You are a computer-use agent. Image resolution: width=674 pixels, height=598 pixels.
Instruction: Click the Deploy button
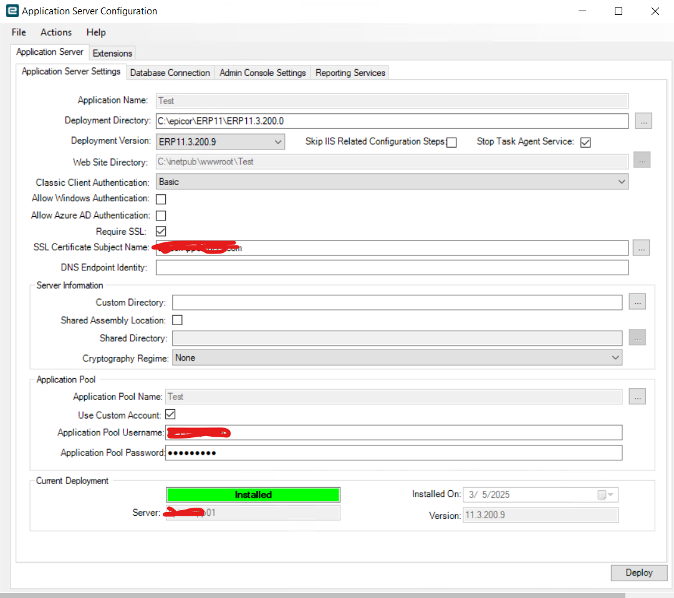(x=638, y=572)
